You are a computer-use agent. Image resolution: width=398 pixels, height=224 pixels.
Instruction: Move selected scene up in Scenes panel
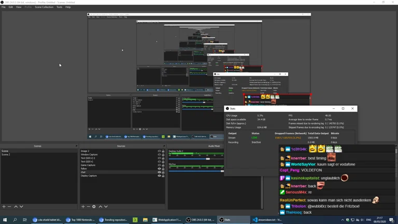(16, 207)
